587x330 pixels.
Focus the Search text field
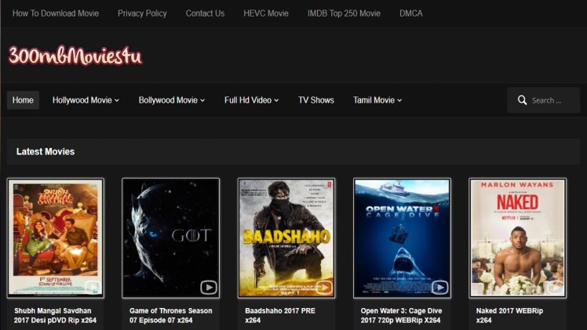point(552,100)
